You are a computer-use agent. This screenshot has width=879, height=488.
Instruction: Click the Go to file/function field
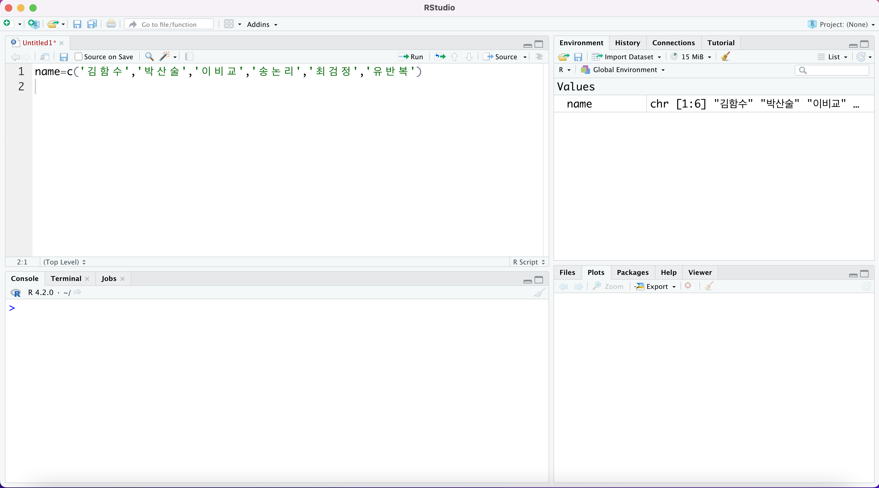point(169,24)
